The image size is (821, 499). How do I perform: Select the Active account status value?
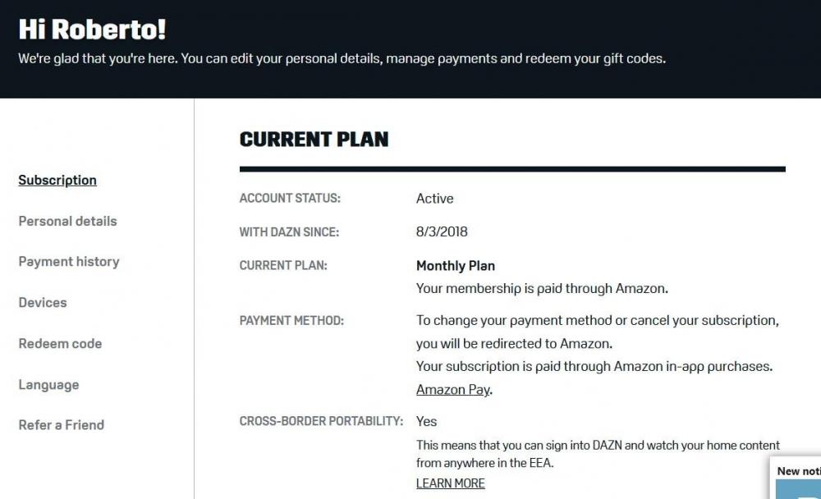(x=434, y=199)
